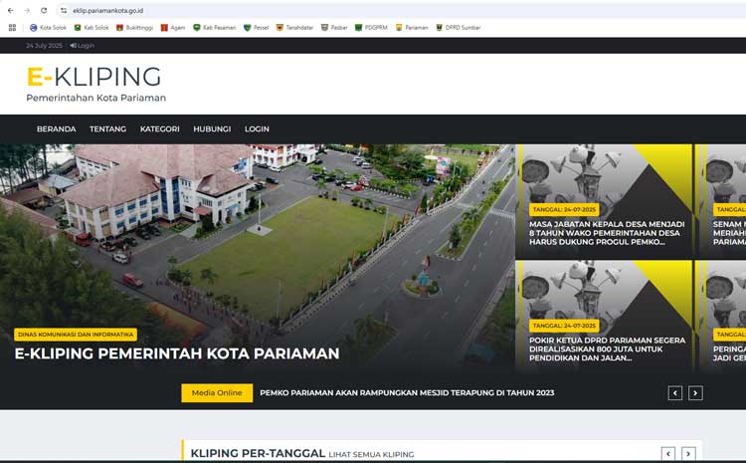The width and height of the screenshot is (746, 463).
Task: Open the Kab Pasaman bookmark
Action: [215, 28]
